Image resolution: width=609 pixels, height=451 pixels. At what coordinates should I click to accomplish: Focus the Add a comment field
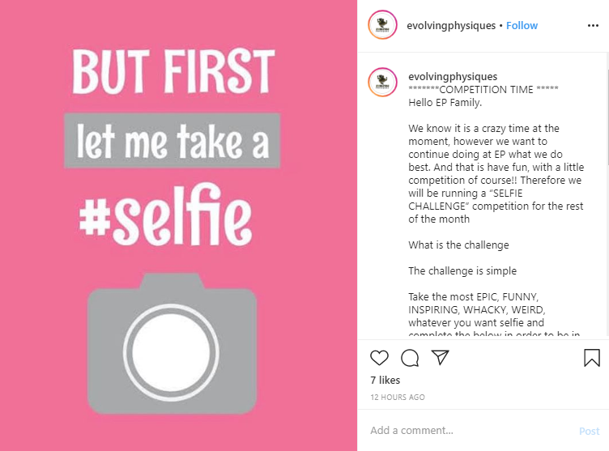470,431
